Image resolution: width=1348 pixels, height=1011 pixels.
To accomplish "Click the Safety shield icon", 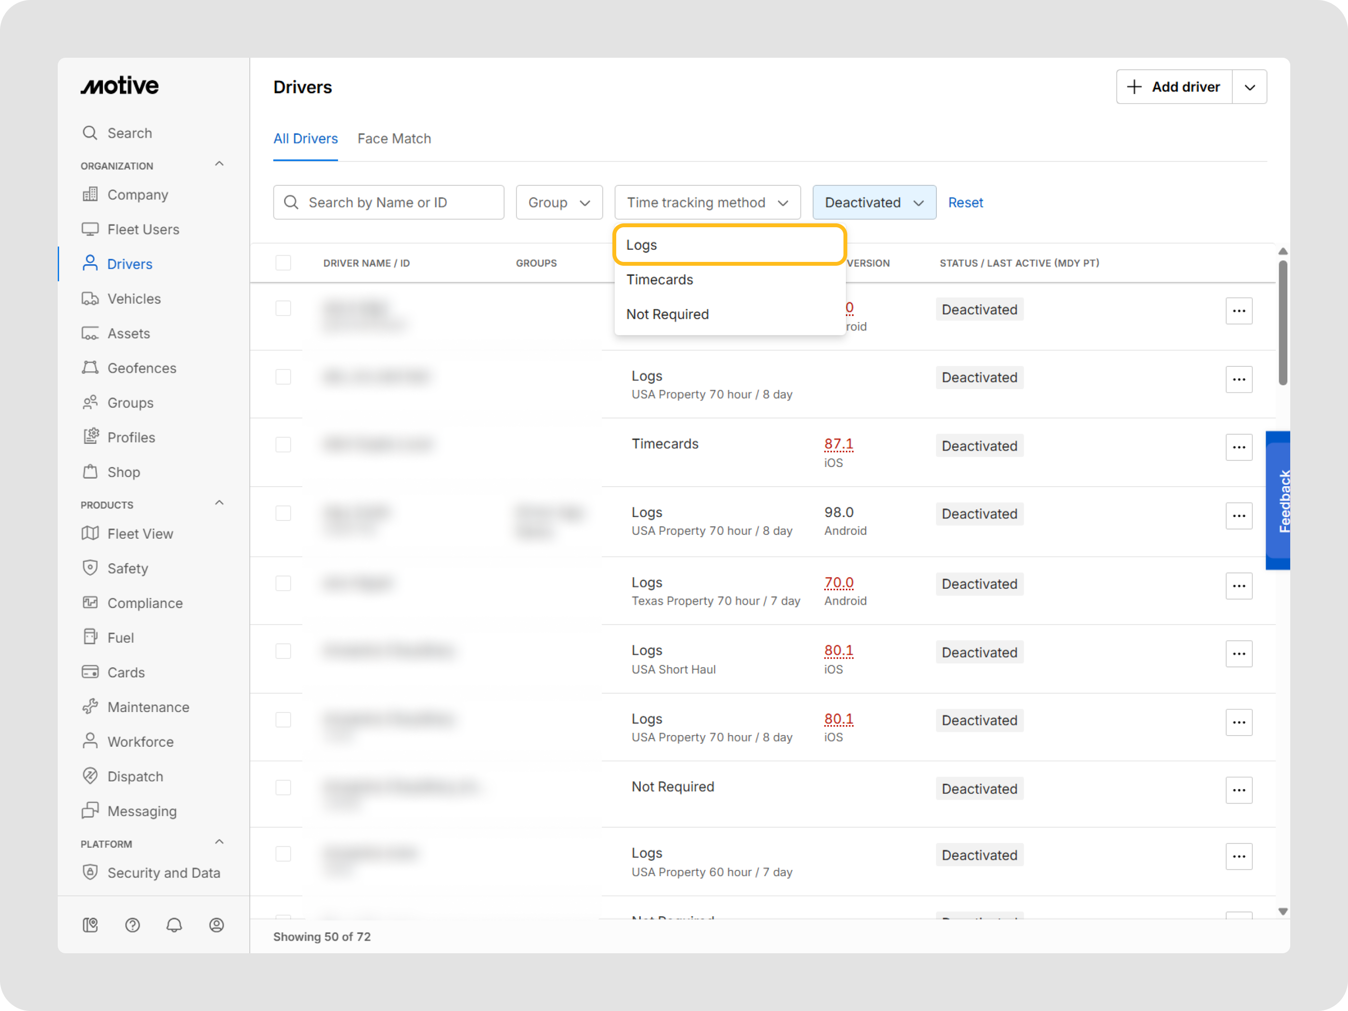I will 90,567.
